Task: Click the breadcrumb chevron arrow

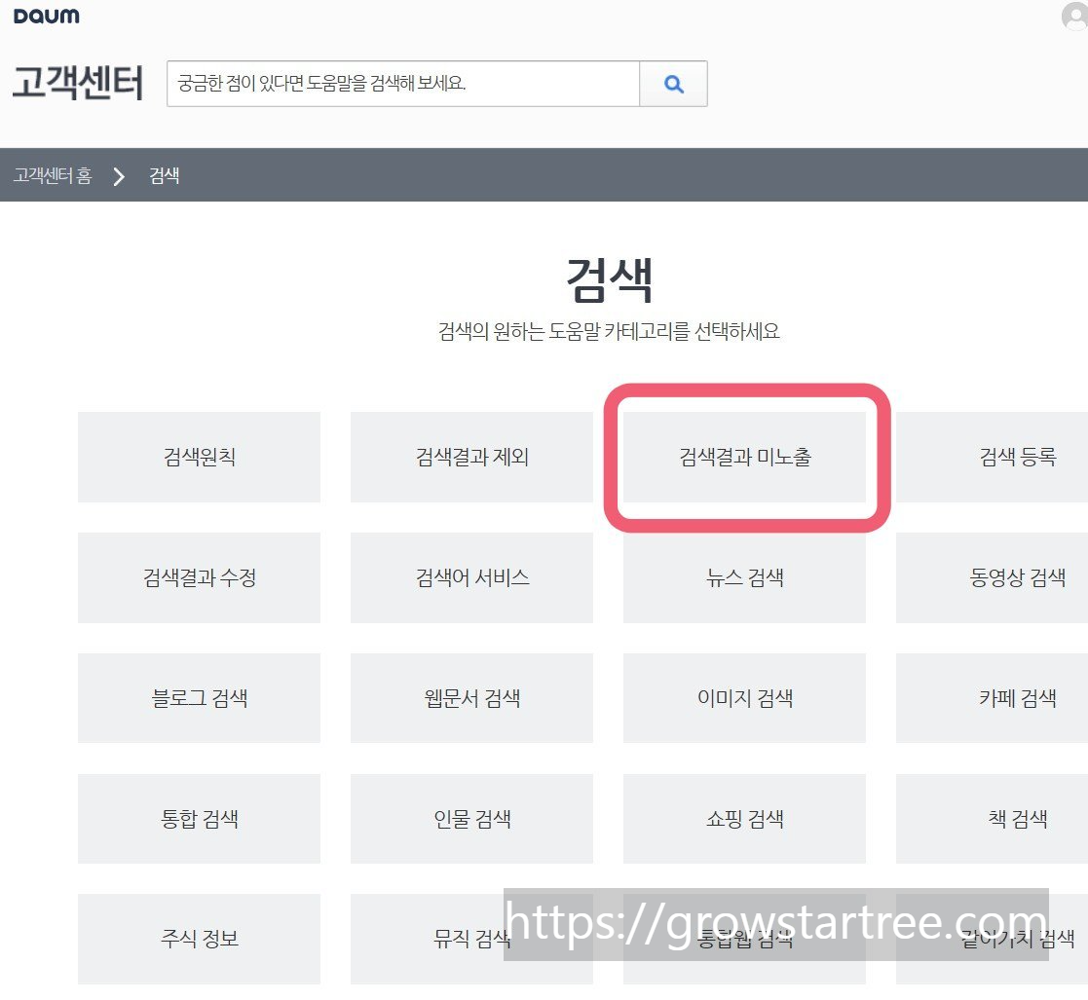Action: point(118,176)
